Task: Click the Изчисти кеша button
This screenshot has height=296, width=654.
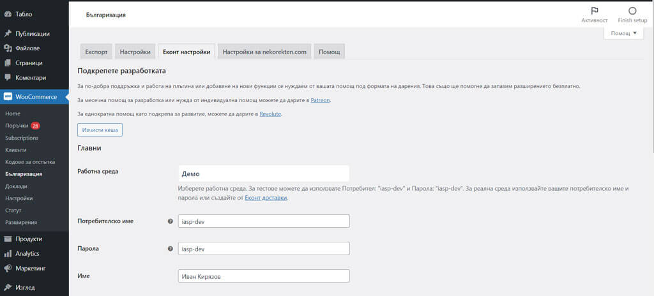Action: point(100,129)
